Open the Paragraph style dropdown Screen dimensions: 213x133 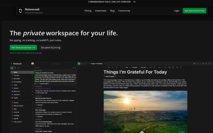tap(135, 67)
